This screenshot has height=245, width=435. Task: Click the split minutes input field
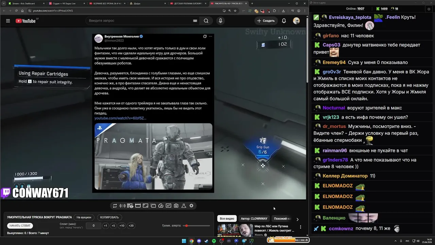(93, 226)
